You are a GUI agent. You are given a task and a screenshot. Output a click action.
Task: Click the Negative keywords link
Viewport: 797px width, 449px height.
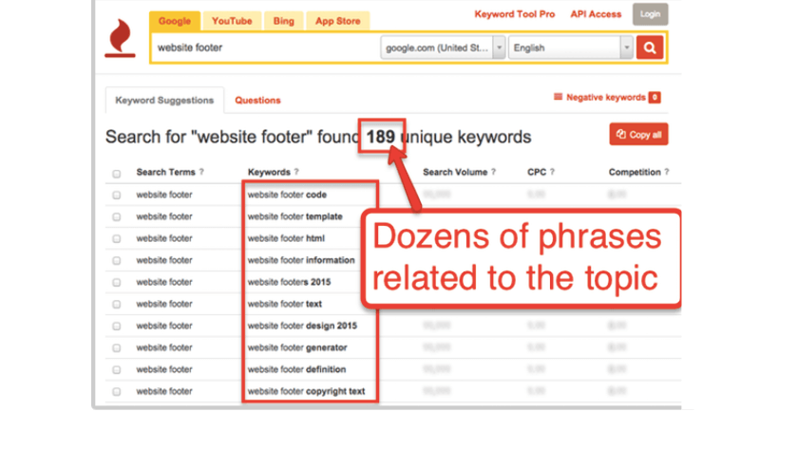(x=606, y=97)
